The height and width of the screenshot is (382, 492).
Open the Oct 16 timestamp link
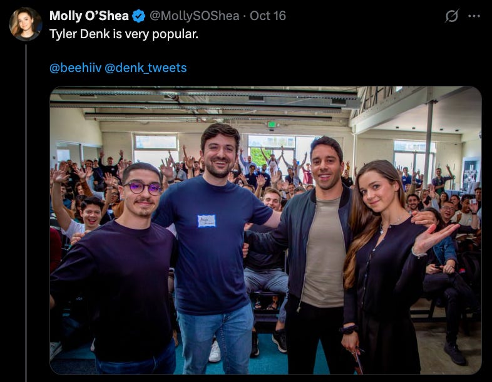coord(268,16)
